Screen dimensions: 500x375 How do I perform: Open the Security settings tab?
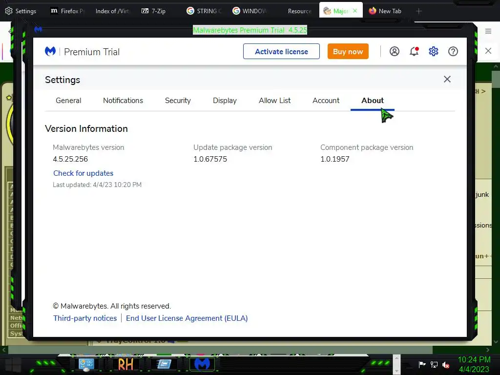pyautogui.click(x=178, y=101)
